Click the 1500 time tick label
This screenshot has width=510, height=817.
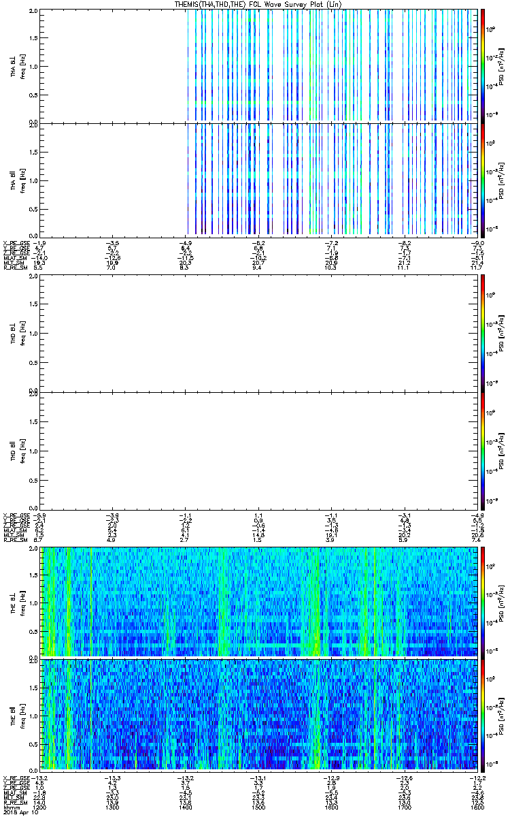[x=260, y=807]
